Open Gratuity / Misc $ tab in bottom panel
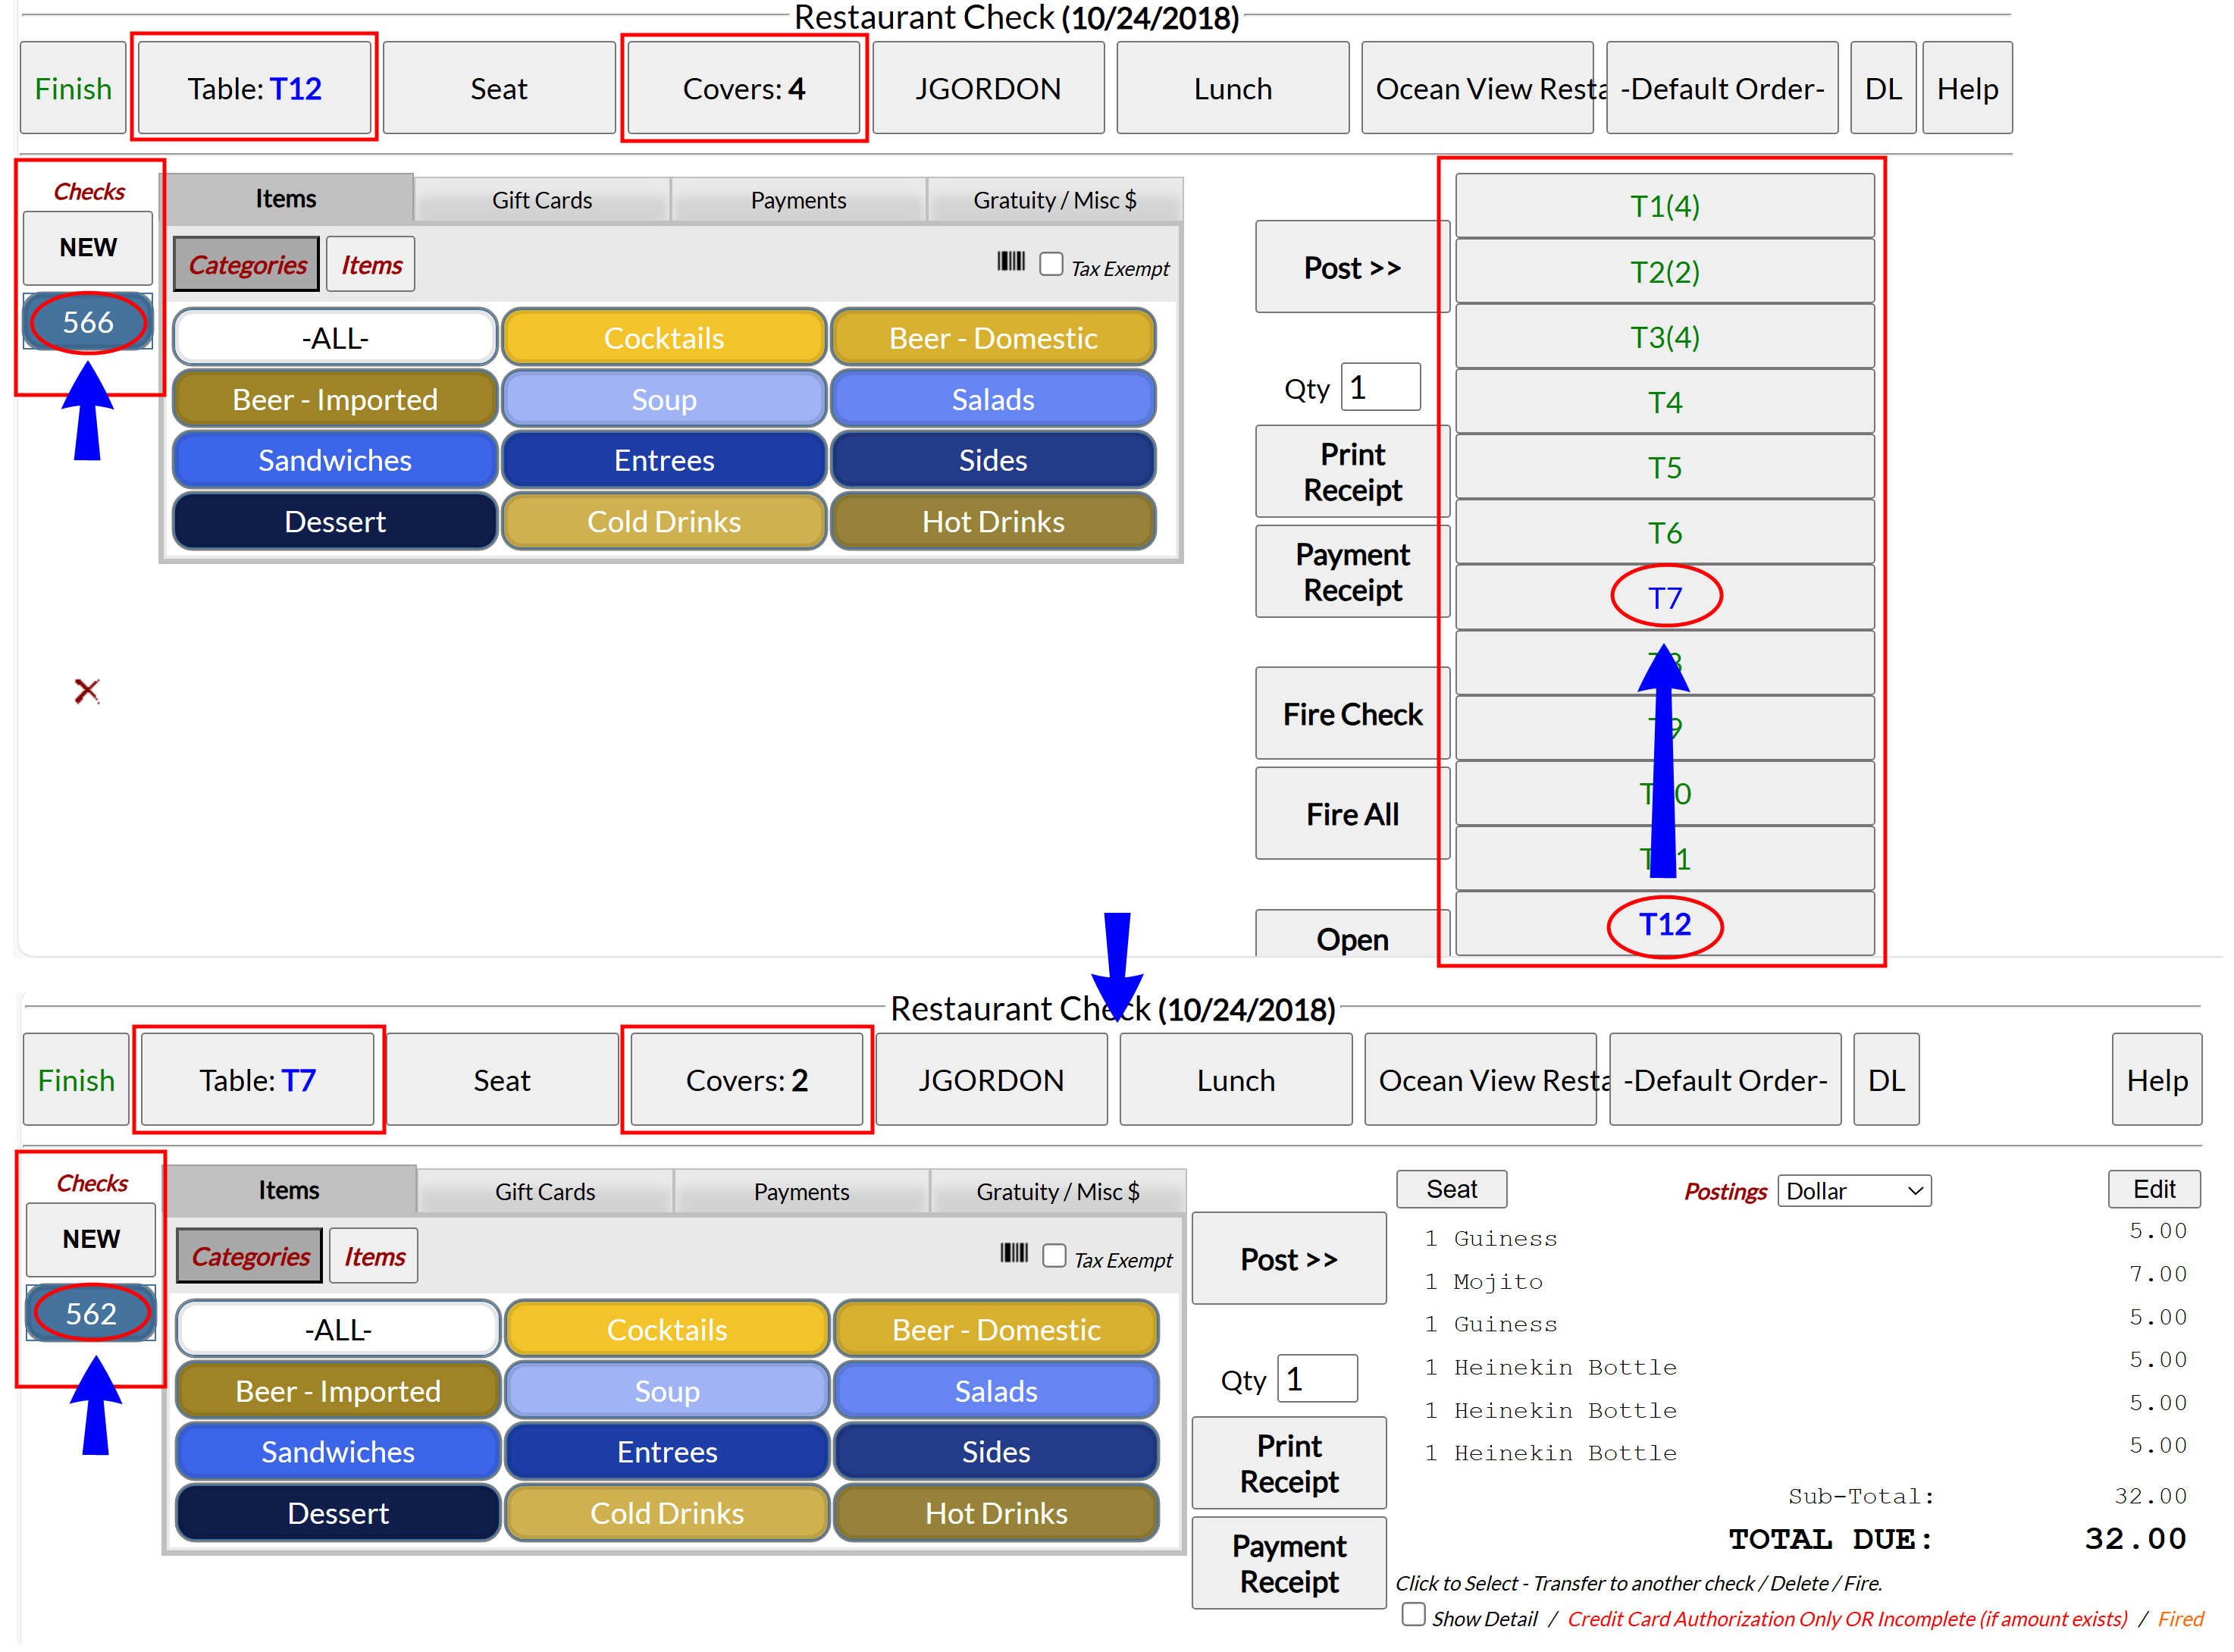 1057,1192
